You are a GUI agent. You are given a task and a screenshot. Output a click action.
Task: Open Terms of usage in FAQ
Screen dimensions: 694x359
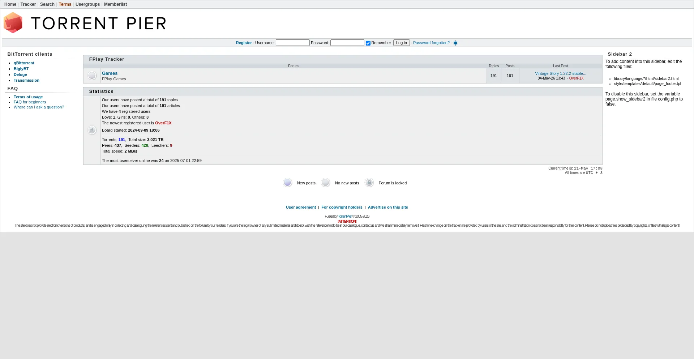28,97
